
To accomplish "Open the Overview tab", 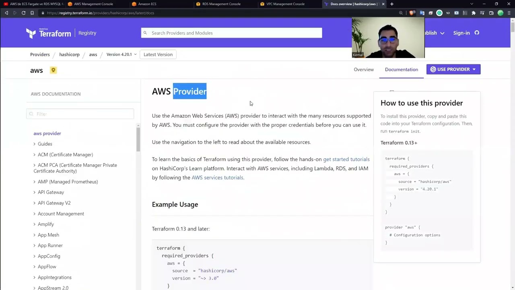I will 364,69.
